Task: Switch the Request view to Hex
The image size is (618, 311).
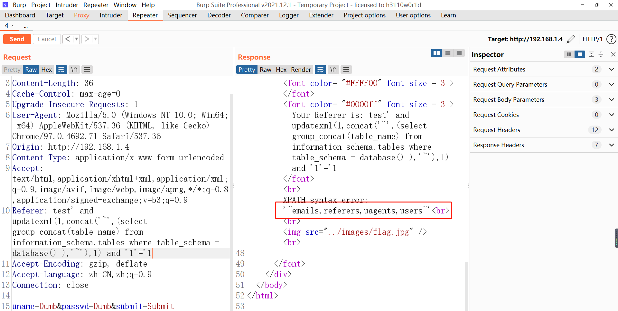Action: tap(46, 70)
